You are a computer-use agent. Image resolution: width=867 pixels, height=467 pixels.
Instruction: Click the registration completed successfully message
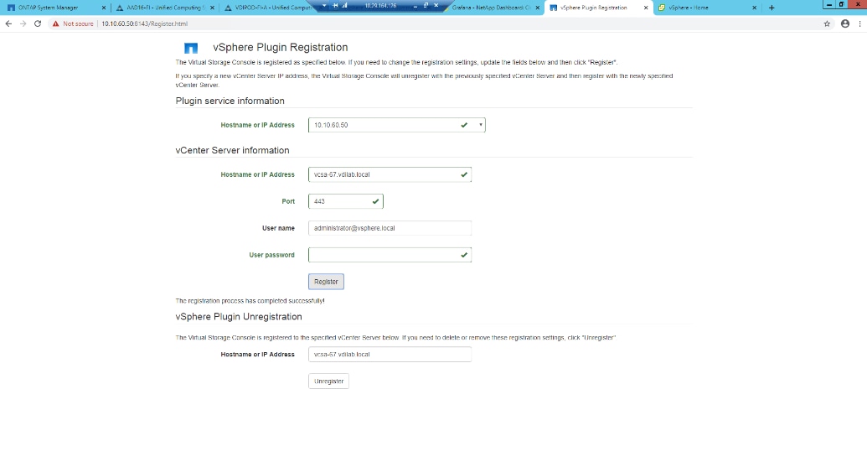pyautogui.click(x=250, y=301)
